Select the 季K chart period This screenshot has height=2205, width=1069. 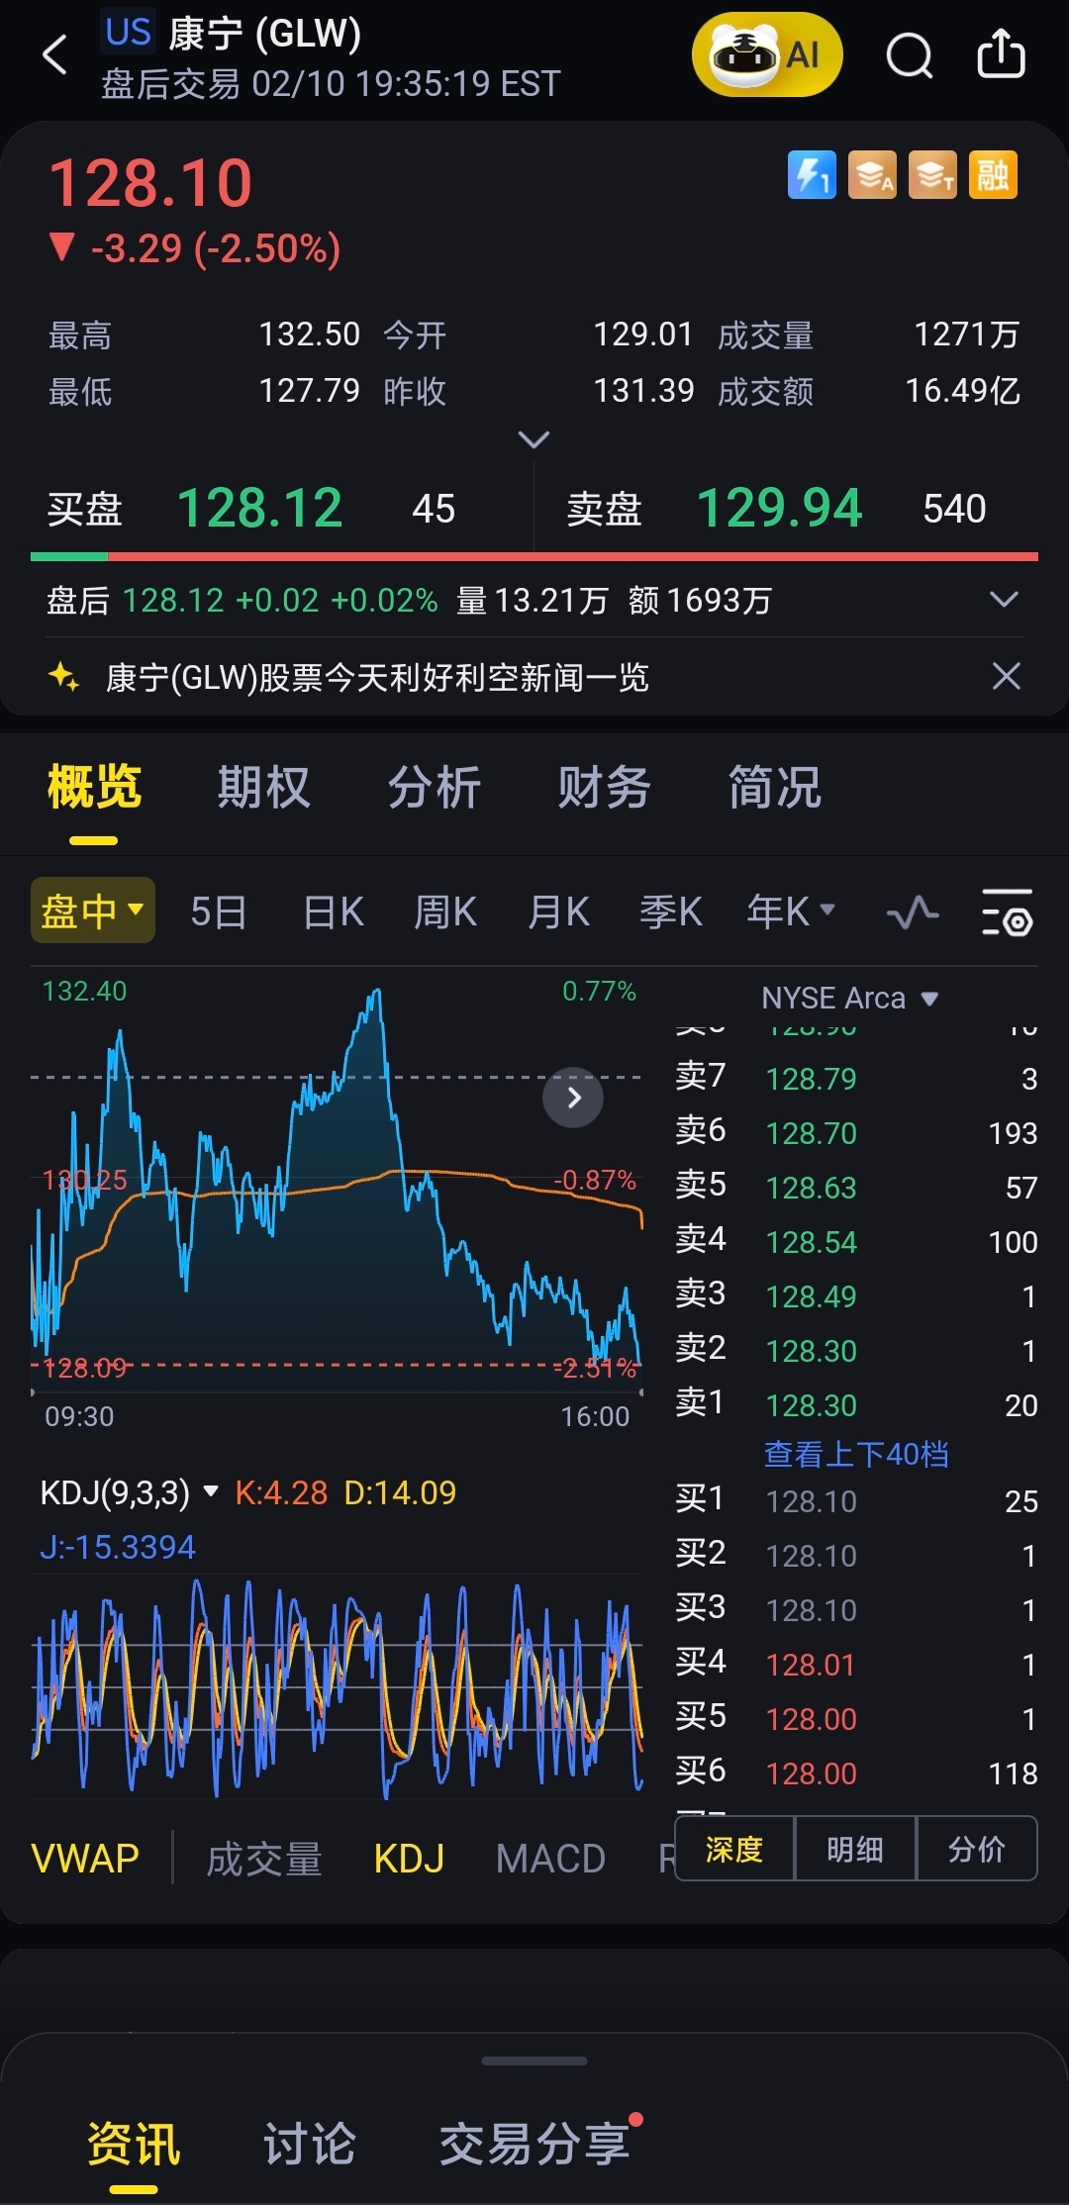[671, 911]
